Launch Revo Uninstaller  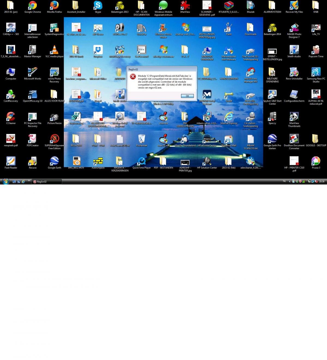294,74
